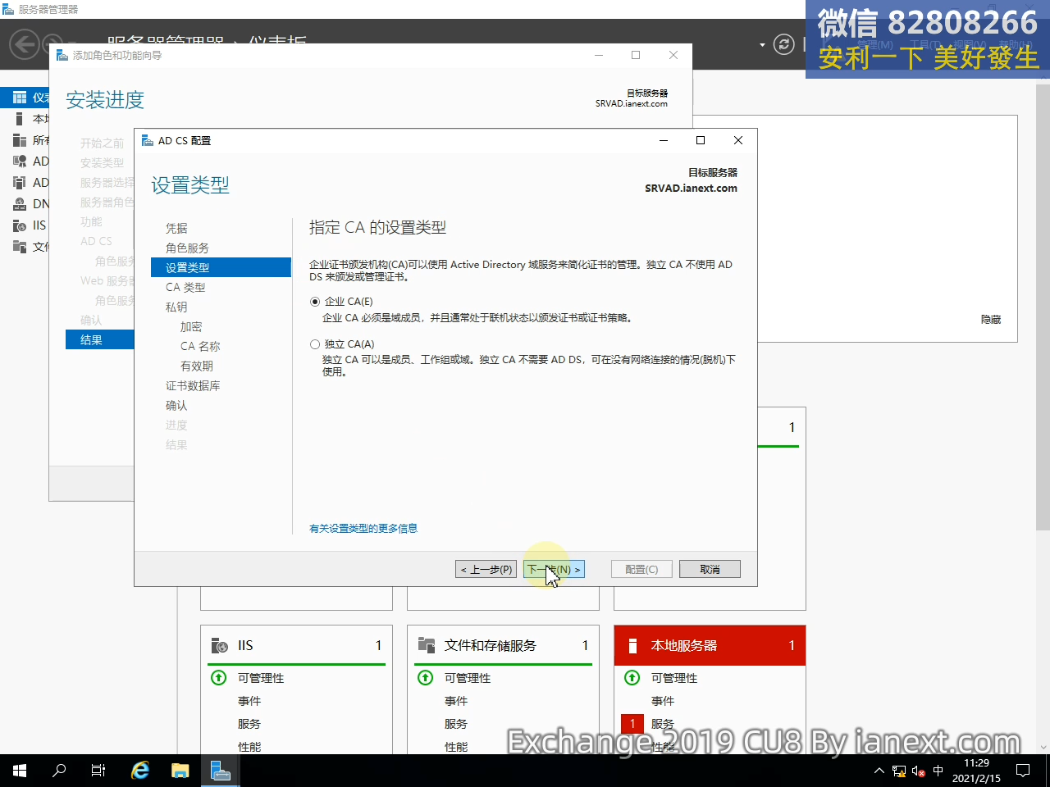
Task: Click the Server Manager taskbar icon
Action: click(x=220, y=771)
